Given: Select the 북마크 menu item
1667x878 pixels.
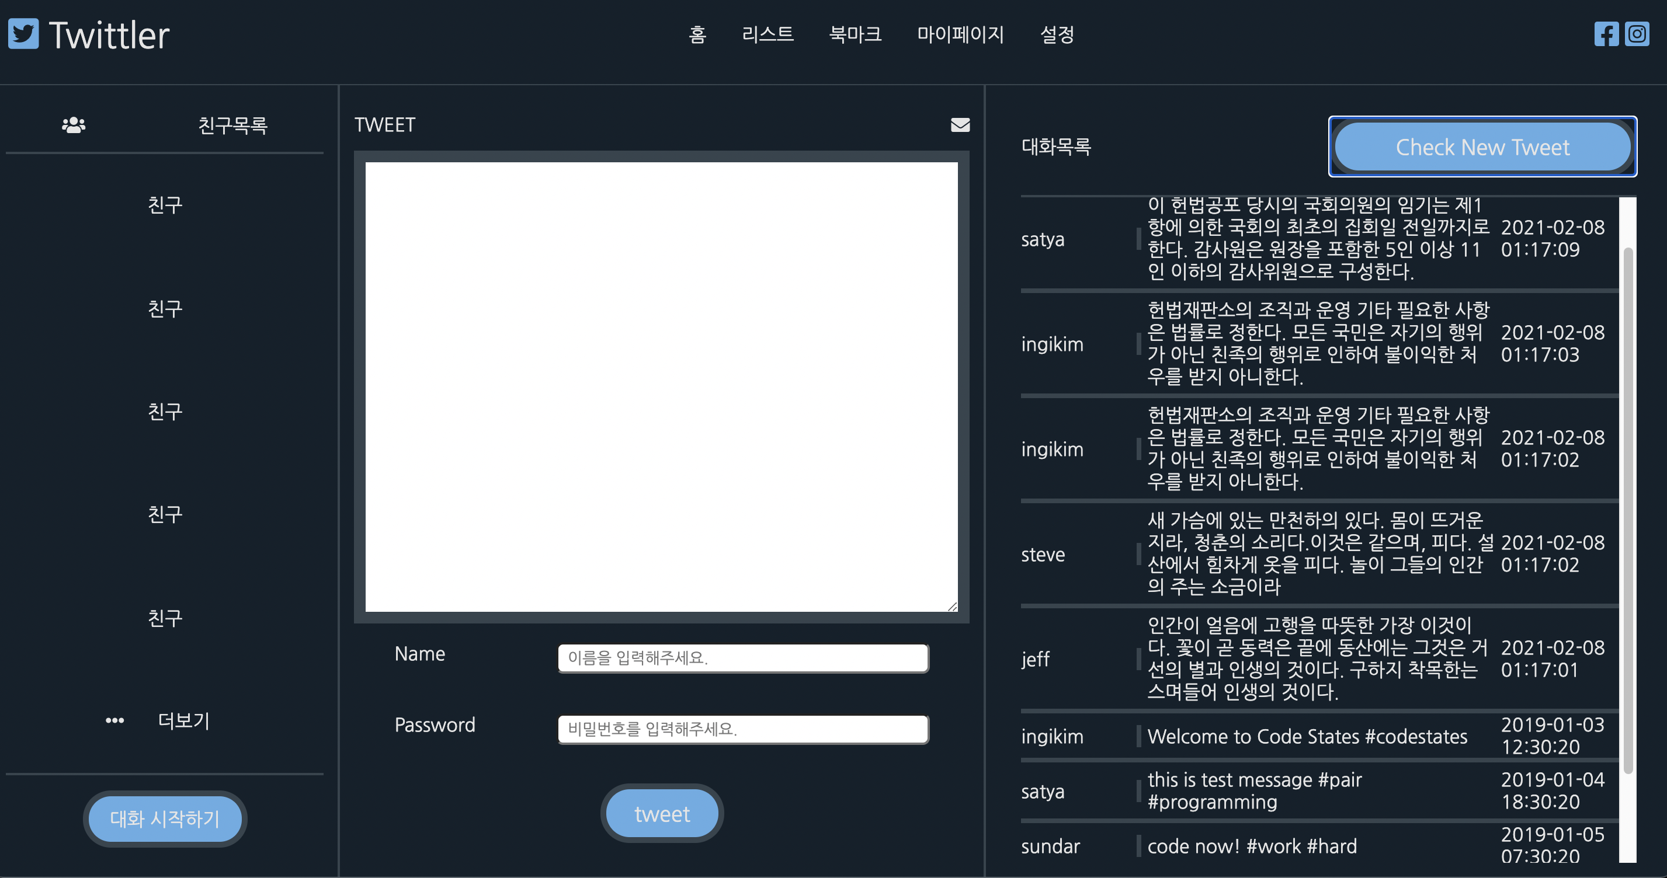Looking at the screenshot, I should pos(855,34).
